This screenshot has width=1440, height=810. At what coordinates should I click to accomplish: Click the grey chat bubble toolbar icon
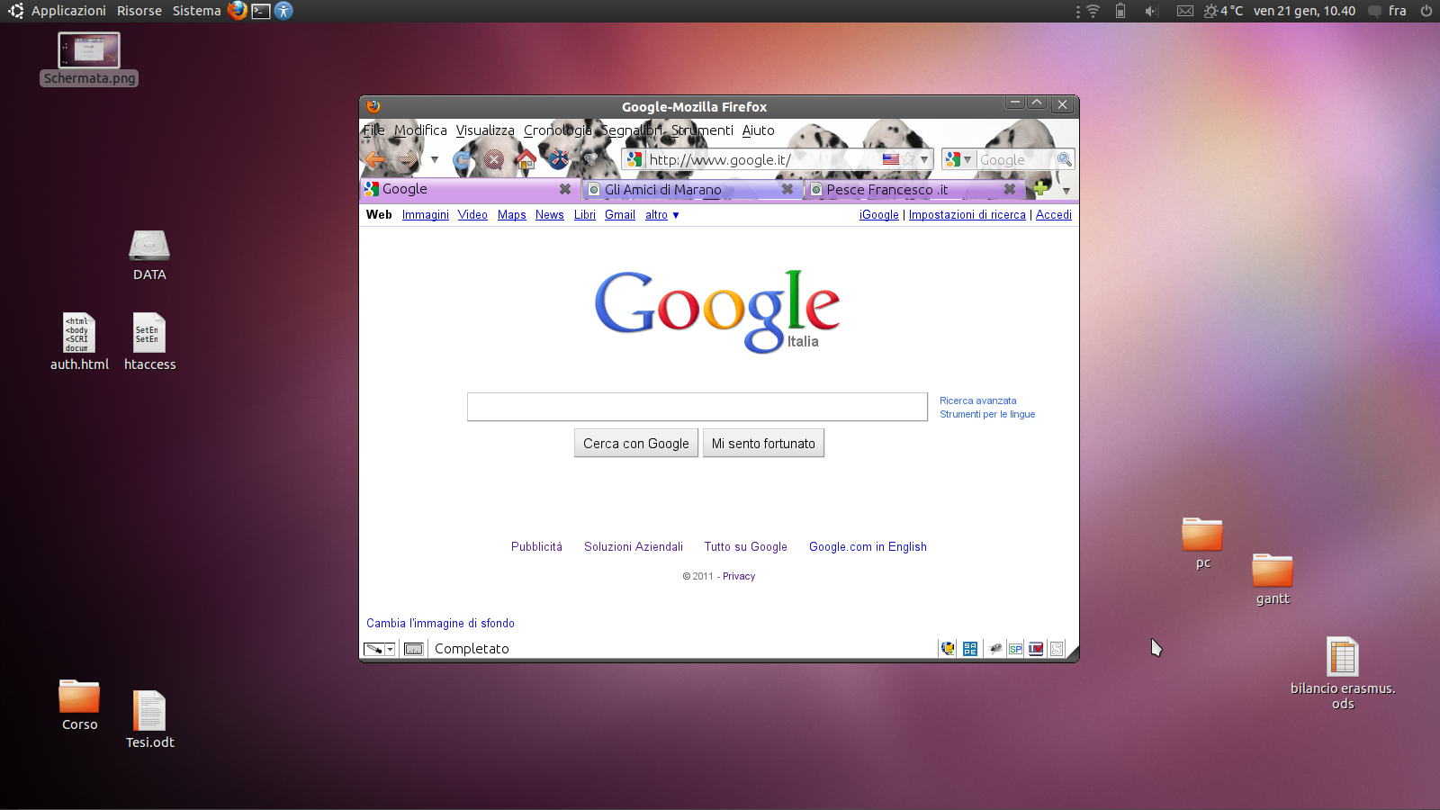pos(590,159)
